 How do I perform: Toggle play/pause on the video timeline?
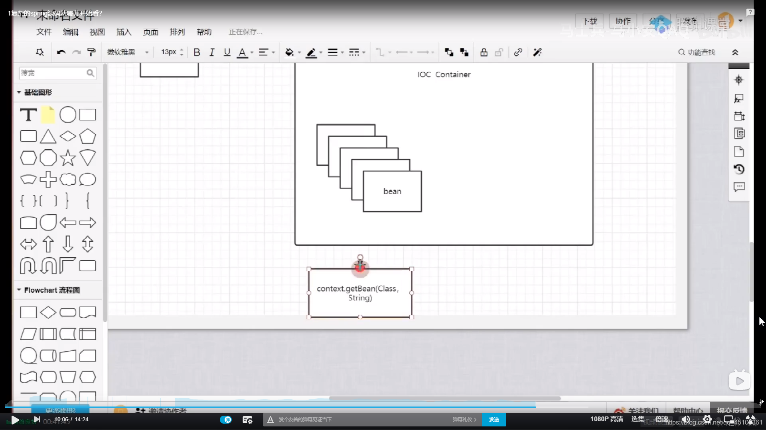pyautogui.click(x=15, y=419)
